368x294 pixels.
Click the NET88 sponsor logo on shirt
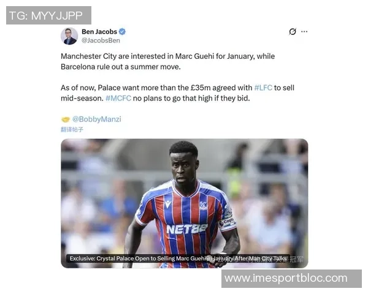187,229
